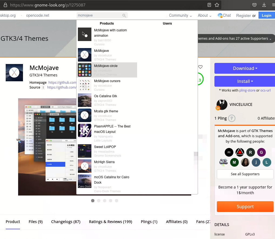The width and height of the screenshot is (275, 239).
Task: Click the source info 'i' icon
Action: tap(43, 87)
